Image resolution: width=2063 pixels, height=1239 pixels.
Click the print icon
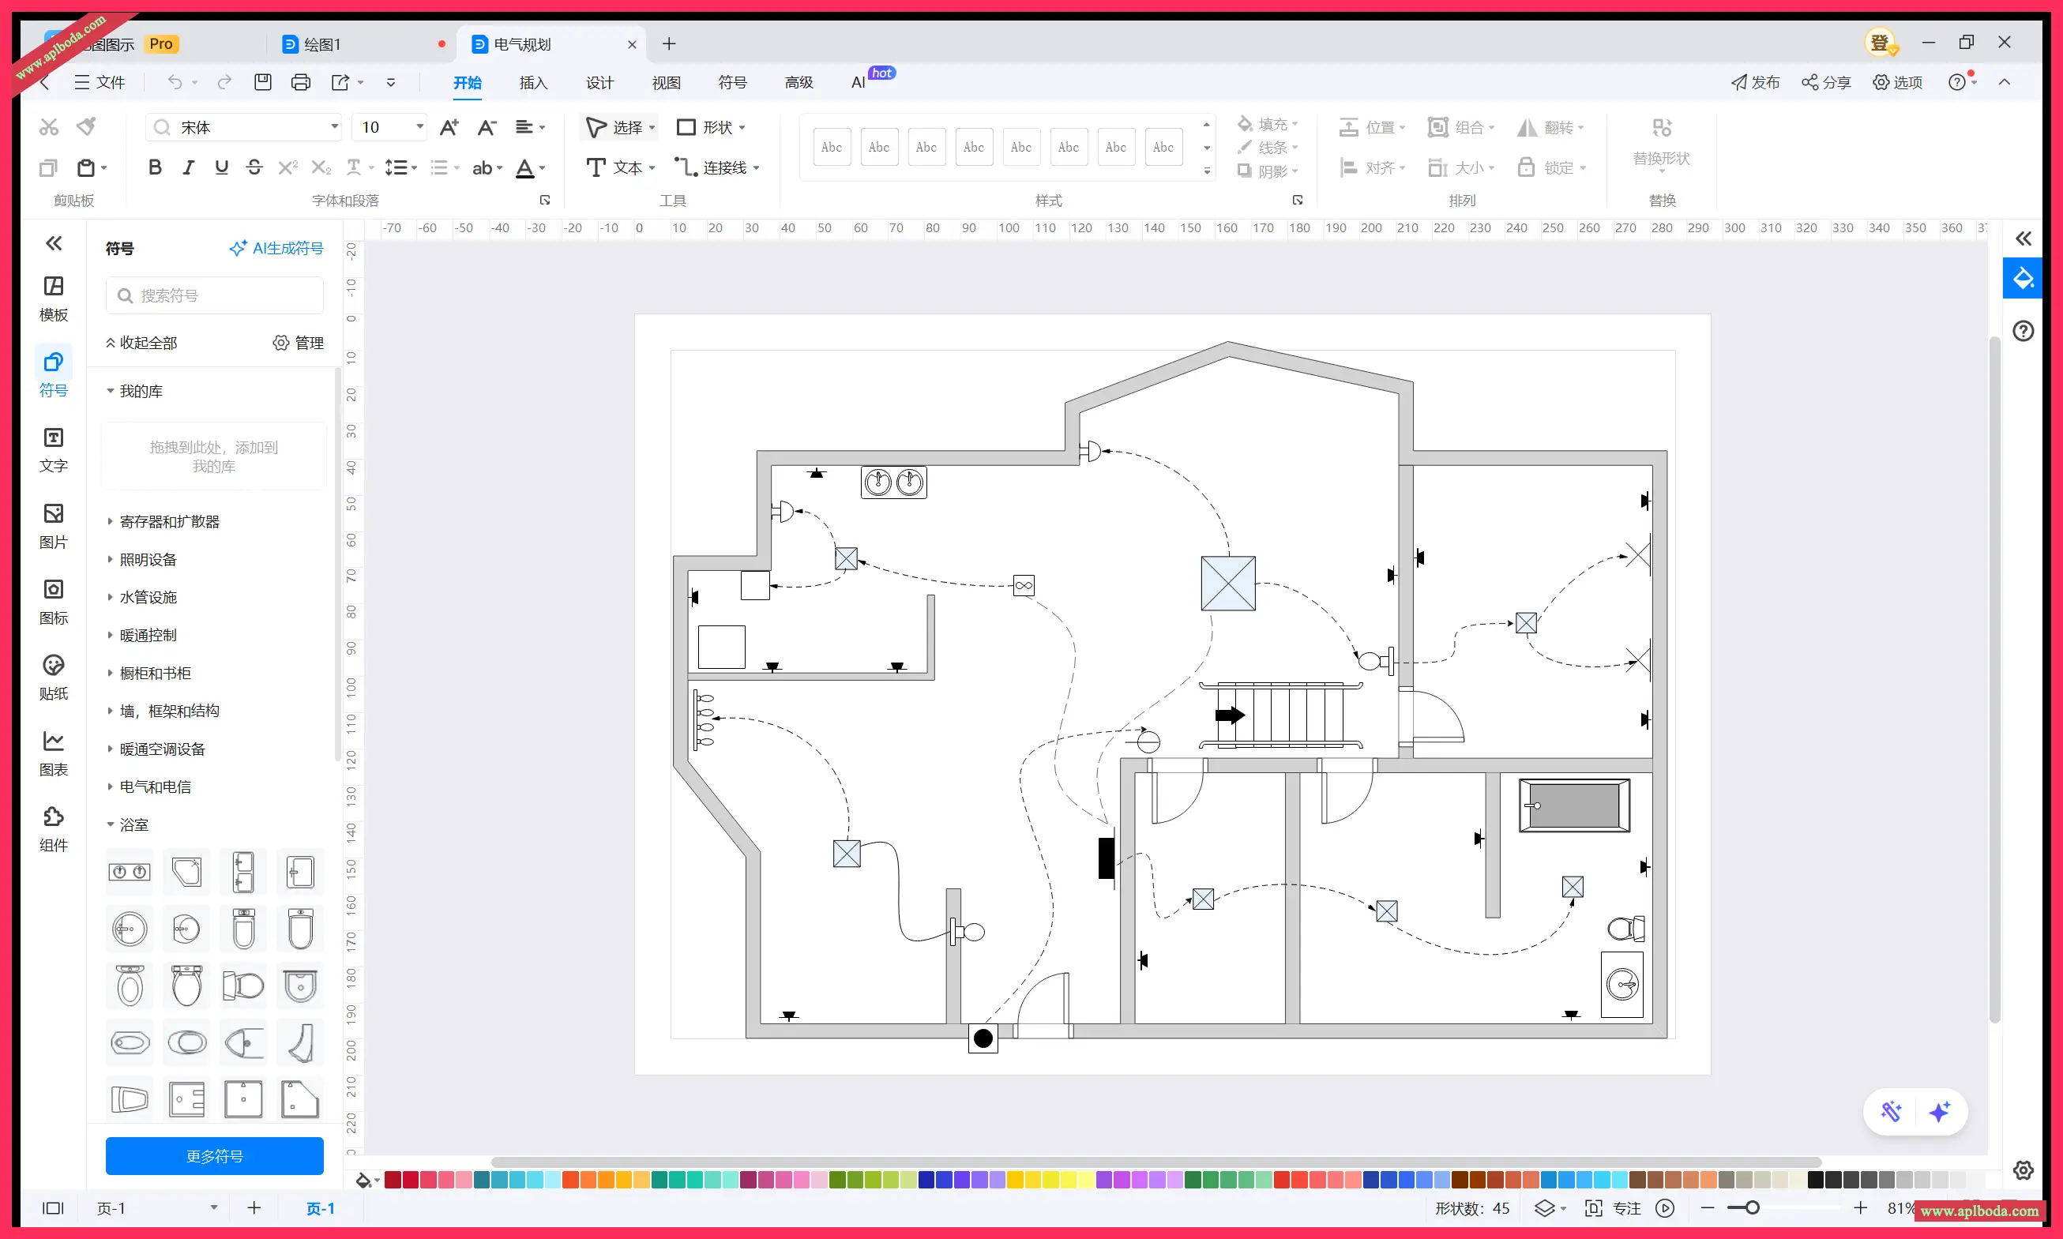(301, 82)
